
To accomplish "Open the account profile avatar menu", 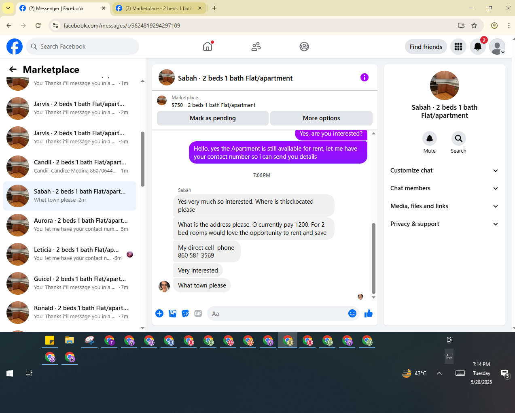I will coord(497,47).
